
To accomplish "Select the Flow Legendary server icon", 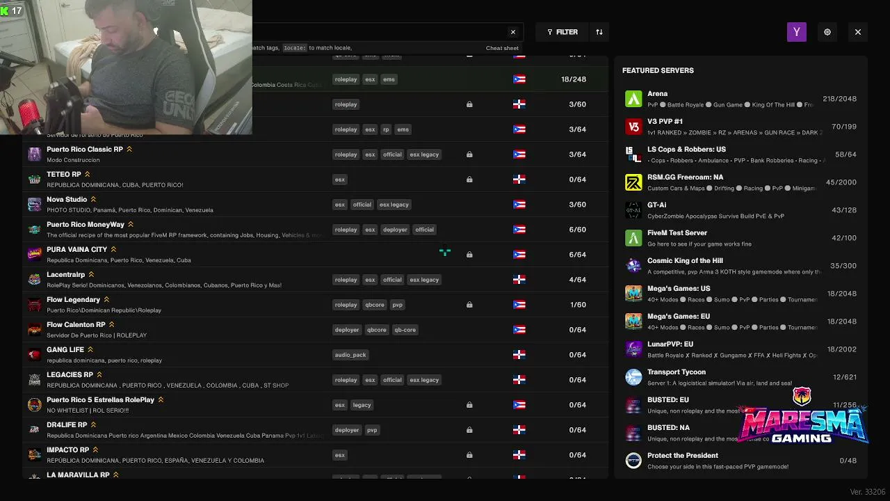I will tap(34, 305).
